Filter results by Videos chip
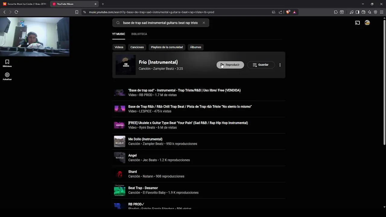 point(119,47)
